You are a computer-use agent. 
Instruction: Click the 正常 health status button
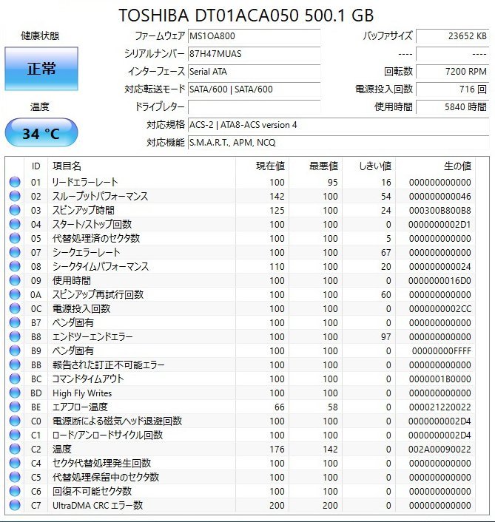[x=41, y=69]
